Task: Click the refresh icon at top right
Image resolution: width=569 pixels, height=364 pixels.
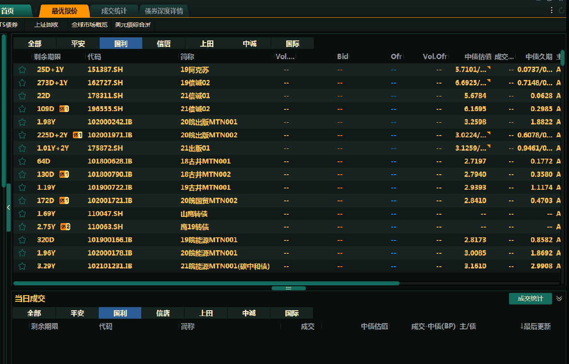Action: click(562, 11)
